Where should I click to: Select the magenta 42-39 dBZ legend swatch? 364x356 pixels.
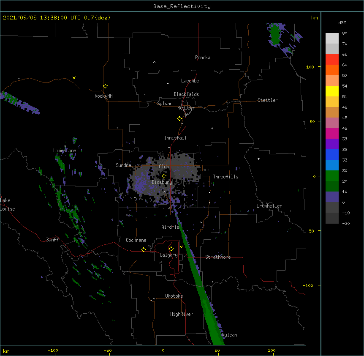(332, 133)
